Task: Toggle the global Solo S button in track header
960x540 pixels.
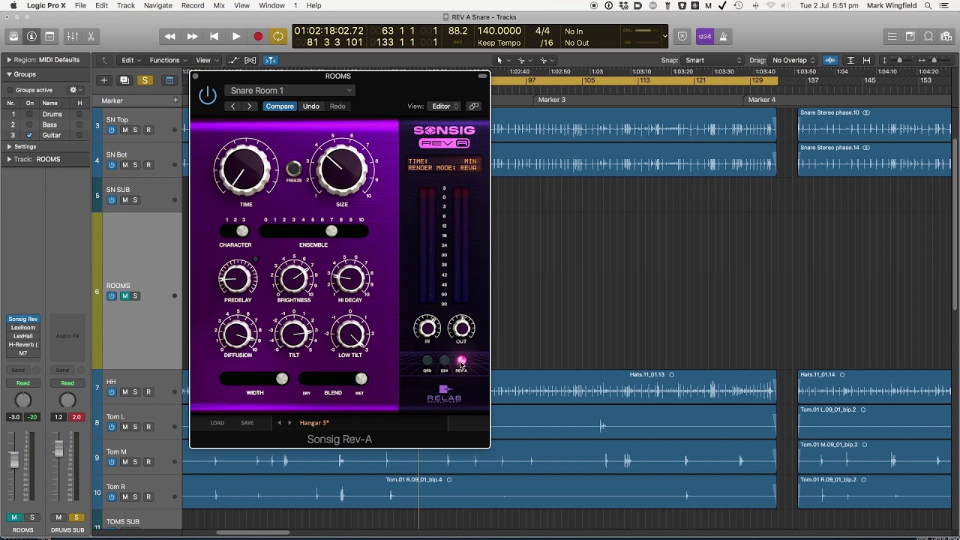Action: pyautogui.click(x=145, y=80)
